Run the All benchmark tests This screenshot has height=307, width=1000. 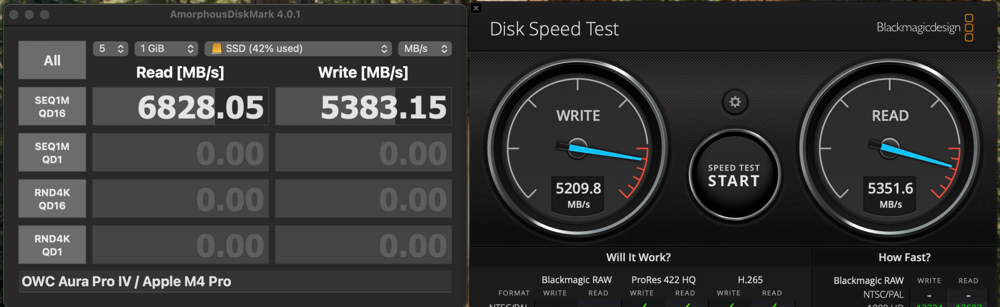52,60
